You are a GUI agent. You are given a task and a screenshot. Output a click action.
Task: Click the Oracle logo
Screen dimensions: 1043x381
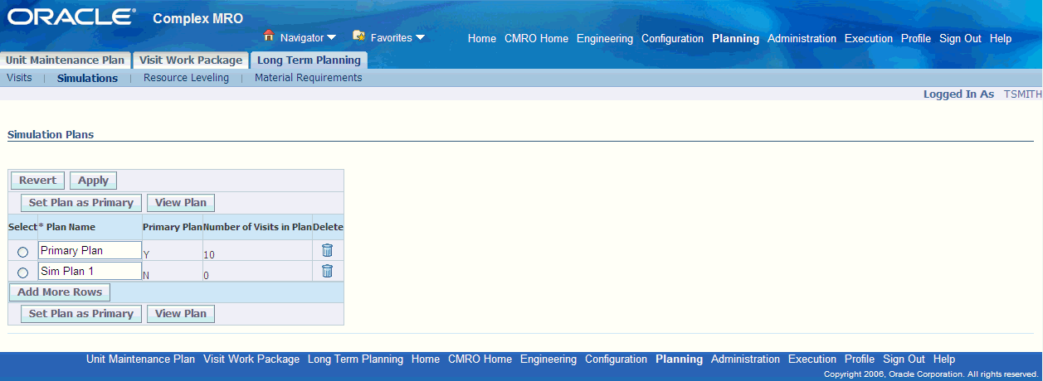pyautogui.click(x=72, y=17)
